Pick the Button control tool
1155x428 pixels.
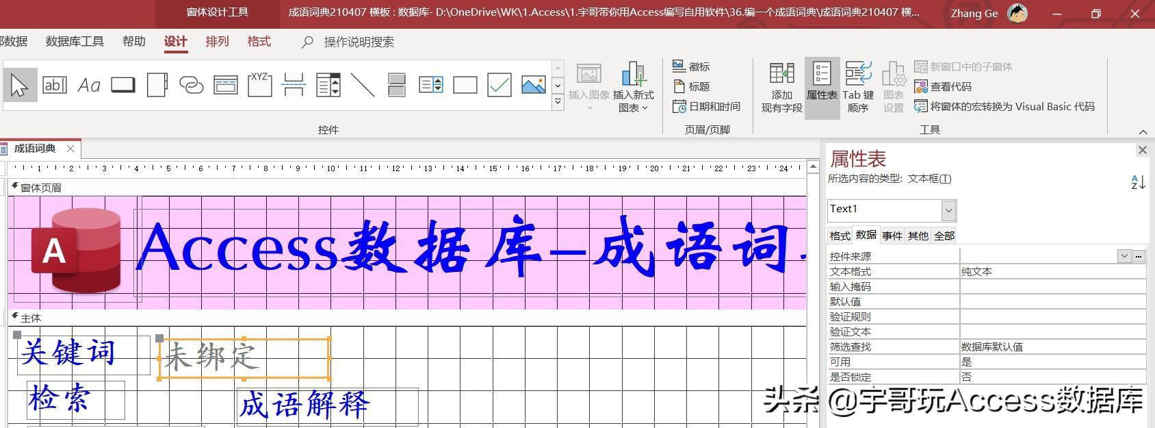[x=123, y=86]
